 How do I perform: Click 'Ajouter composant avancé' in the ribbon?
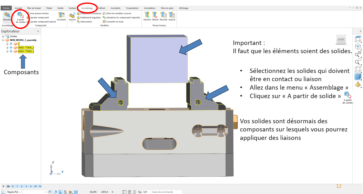(x=42, y=22)
